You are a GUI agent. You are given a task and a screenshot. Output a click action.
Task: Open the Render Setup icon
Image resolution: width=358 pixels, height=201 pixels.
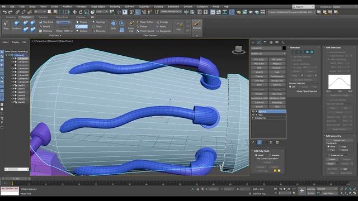(x=244, y=12)
